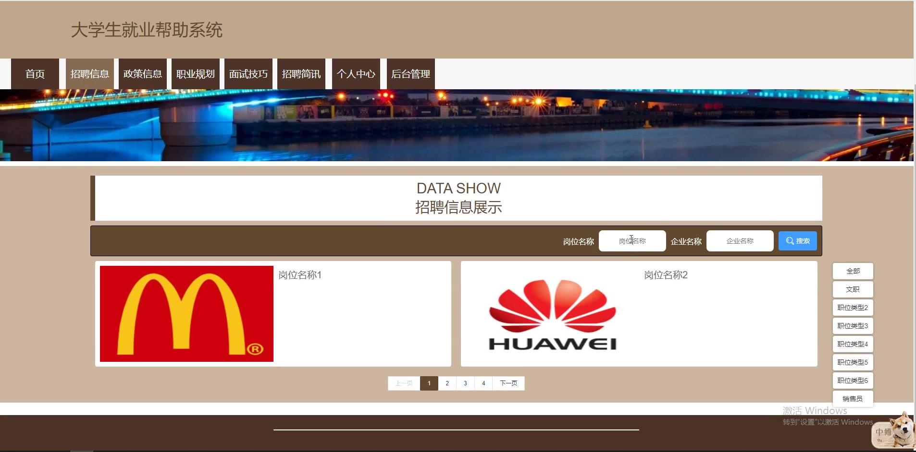916x452 pixels.
Task: Filter by 职位类型5
Action: 853,362
